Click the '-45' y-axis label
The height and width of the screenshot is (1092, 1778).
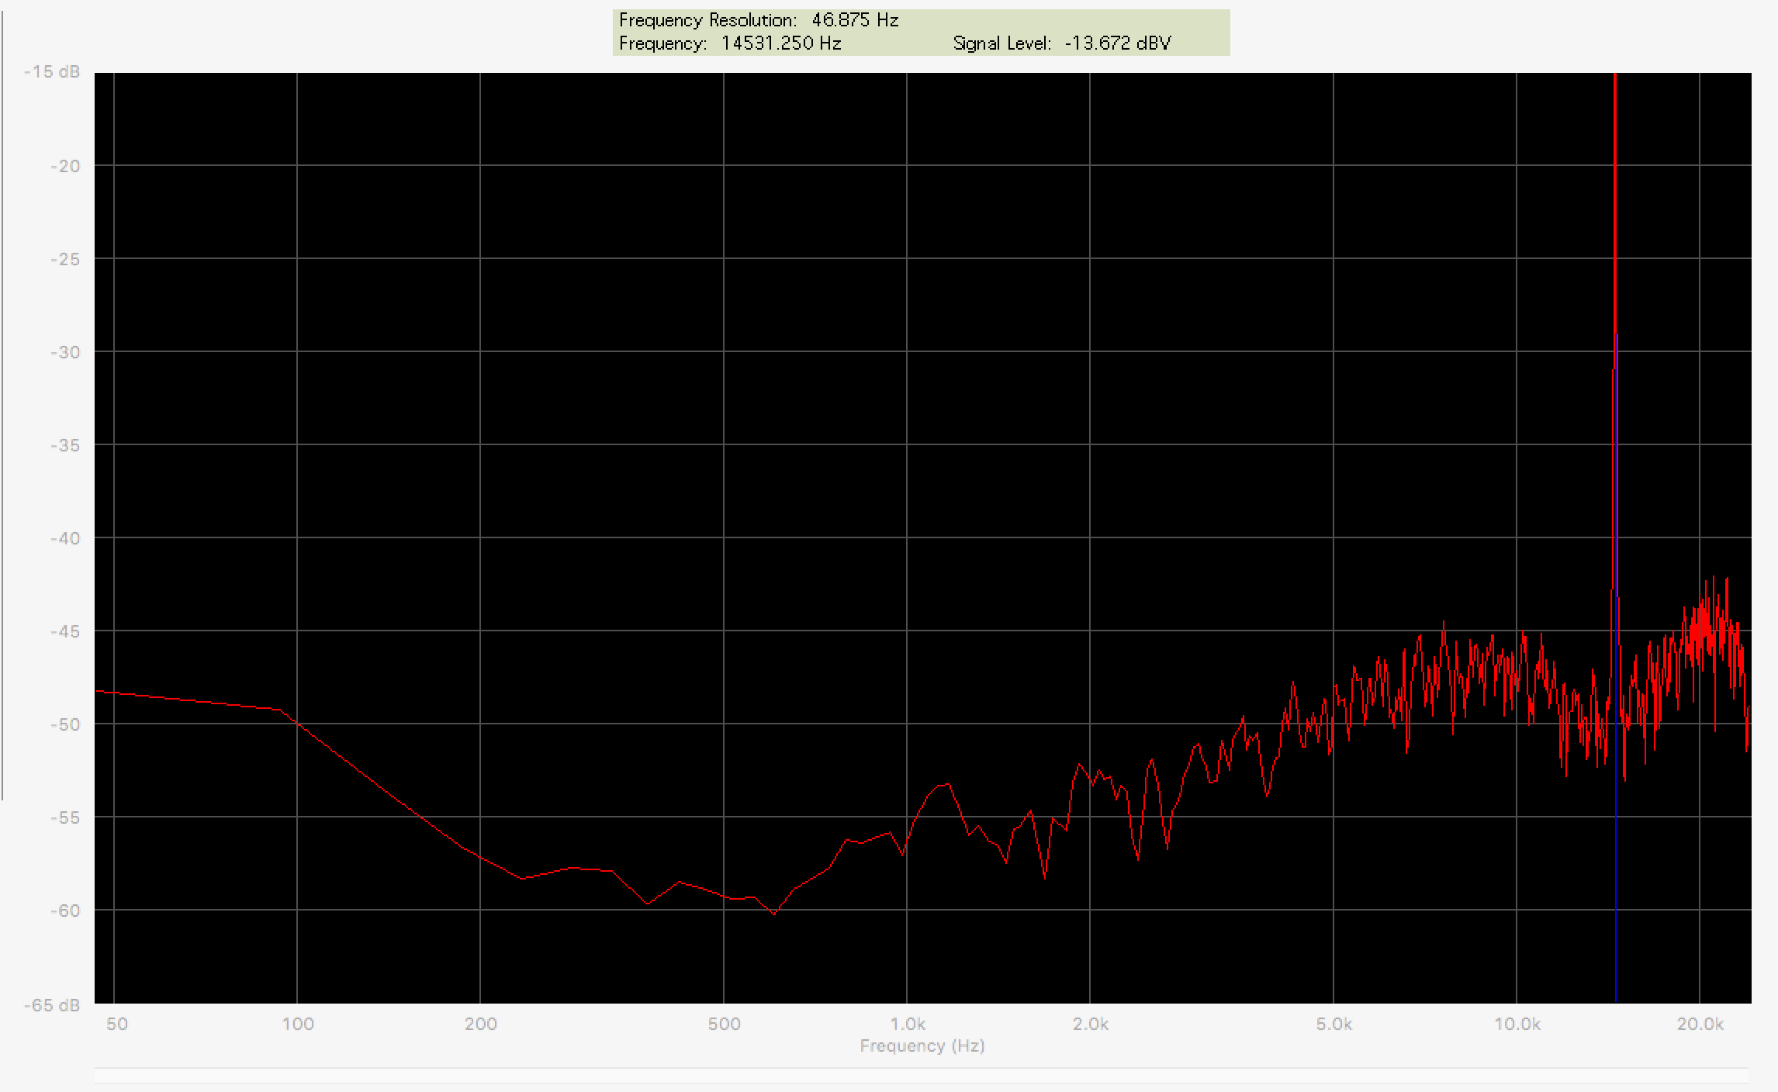pyautogui.click(x=65, y=631)
